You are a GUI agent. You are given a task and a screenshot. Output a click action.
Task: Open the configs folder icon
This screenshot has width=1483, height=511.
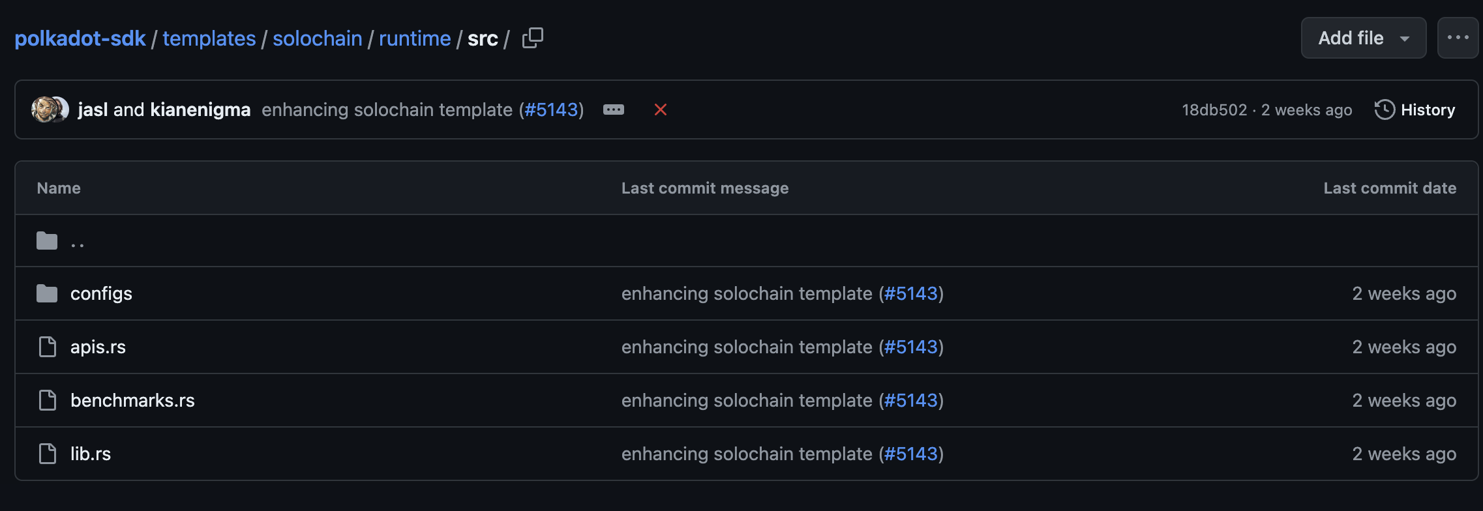coord(47,293)
